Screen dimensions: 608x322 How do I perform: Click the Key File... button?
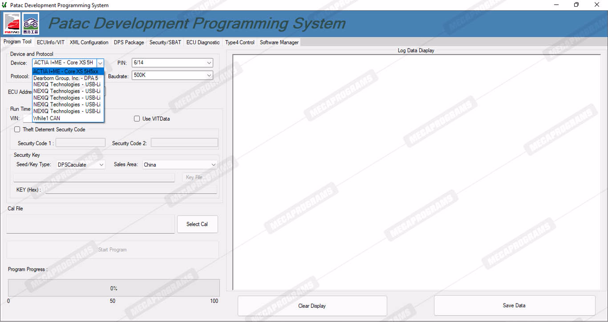pos(195,177)
